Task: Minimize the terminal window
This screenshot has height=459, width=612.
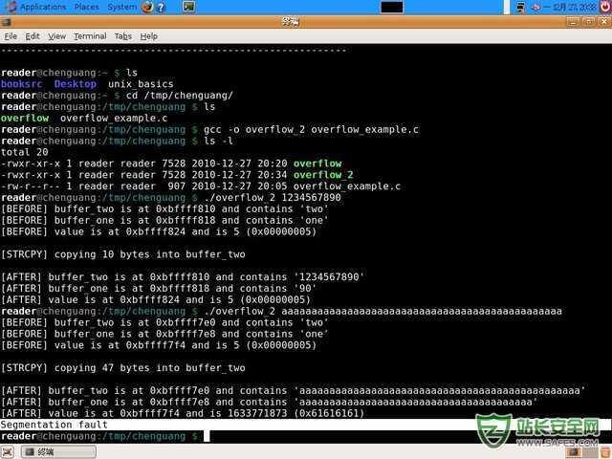Action: 573,22
